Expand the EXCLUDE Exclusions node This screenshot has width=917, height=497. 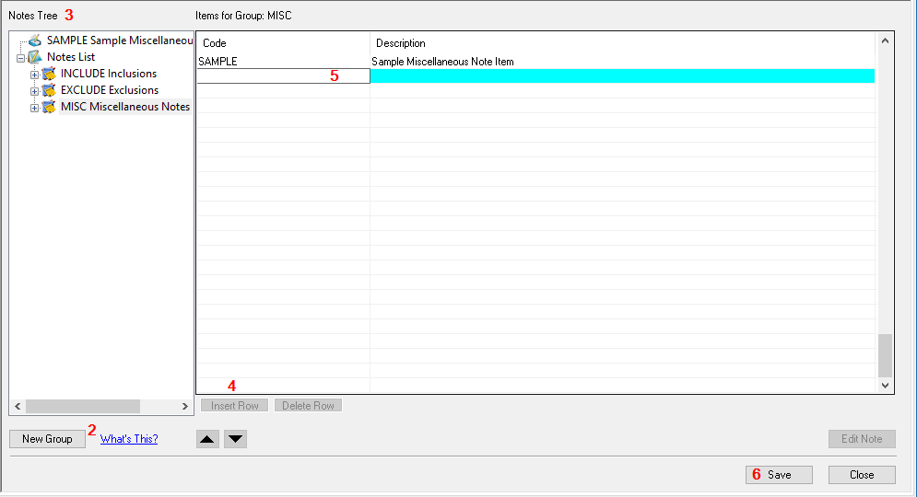(x=34, y=91)
